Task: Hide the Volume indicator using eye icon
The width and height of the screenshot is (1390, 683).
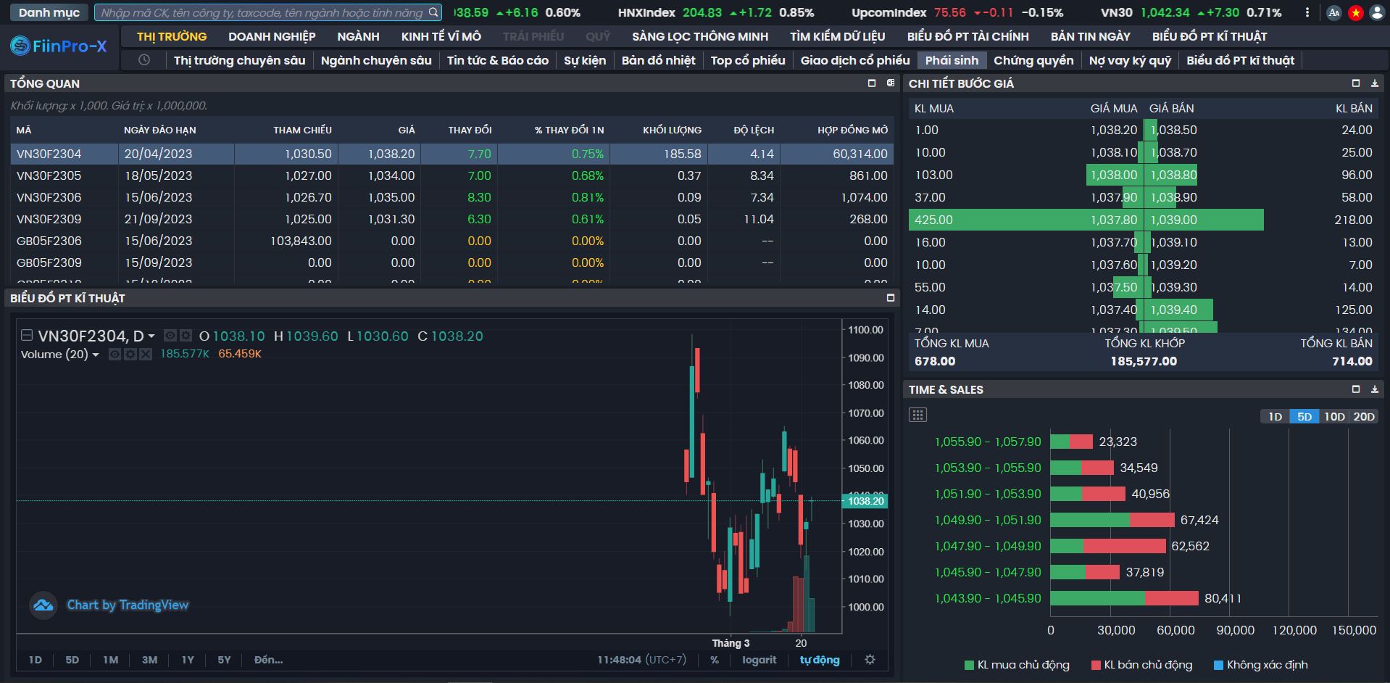Action: pos(115,355)
